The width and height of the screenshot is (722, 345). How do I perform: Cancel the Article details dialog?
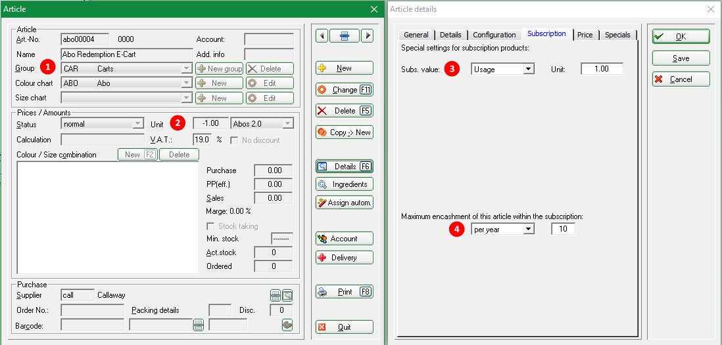[681, 79]
